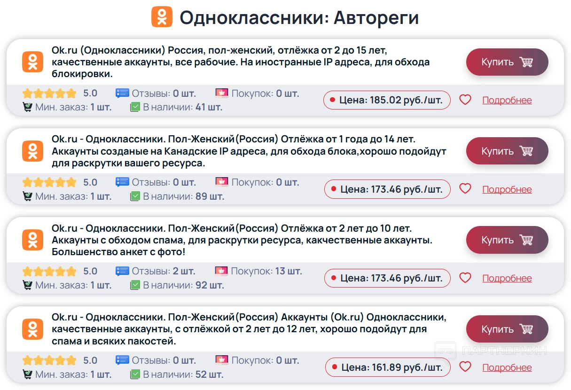
Task: Click the heart icon of the 161.89 руб. listing
Action: pos(465,367)
